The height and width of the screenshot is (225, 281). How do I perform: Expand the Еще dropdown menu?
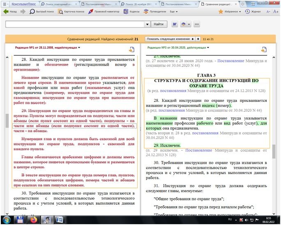173,11
